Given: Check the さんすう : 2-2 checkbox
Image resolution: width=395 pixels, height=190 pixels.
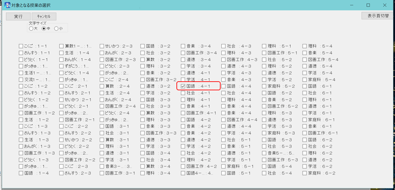Looking at the screenshot, I should [x=61, y=133].
